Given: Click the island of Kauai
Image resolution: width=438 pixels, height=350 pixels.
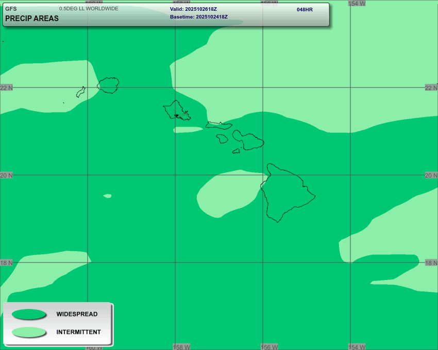Looking at the screenshot, I should 108,85.
